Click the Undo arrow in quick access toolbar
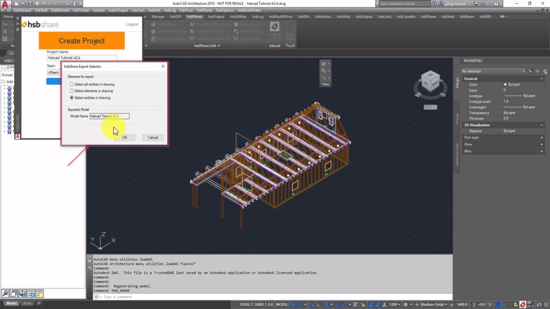The width and height of the screenshot is (550, 309). pos(44,4)
